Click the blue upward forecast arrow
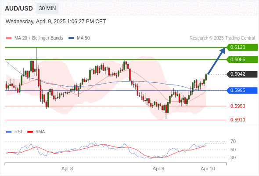The image size is (259, 176). [x=216, y=61]
